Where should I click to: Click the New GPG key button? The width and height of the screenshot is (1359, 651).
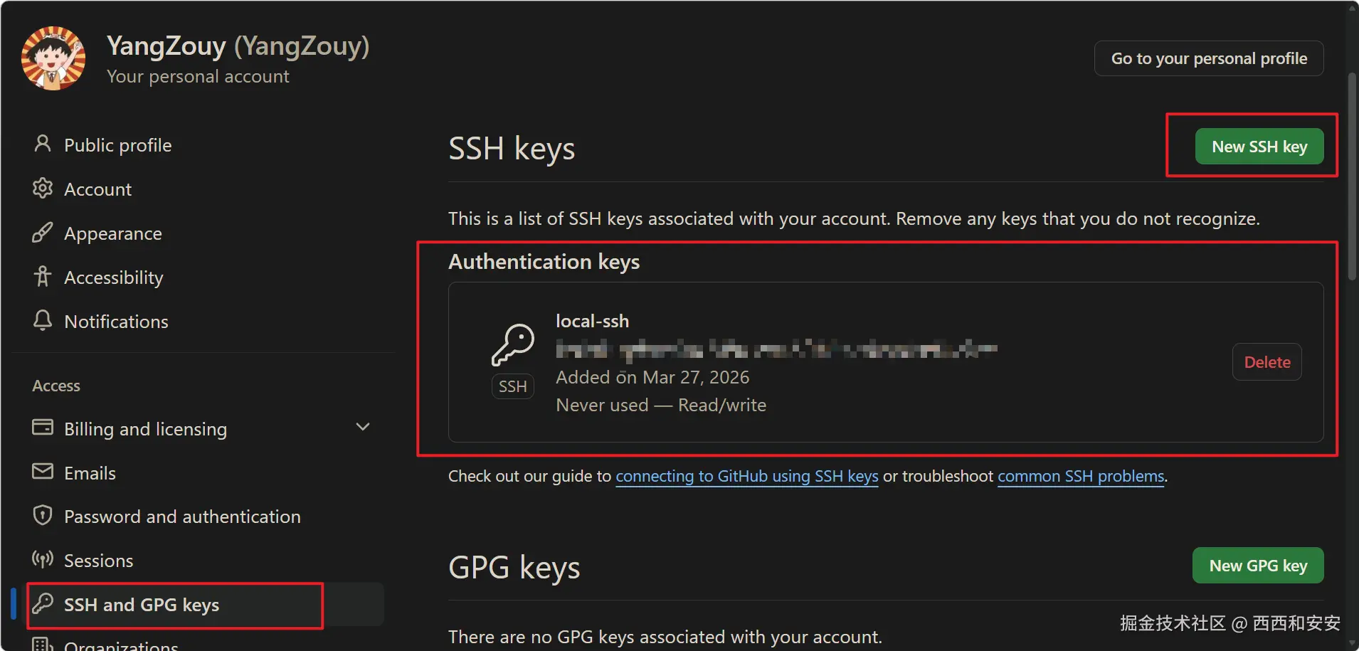pyautogui.click(x=1257, y=566)
